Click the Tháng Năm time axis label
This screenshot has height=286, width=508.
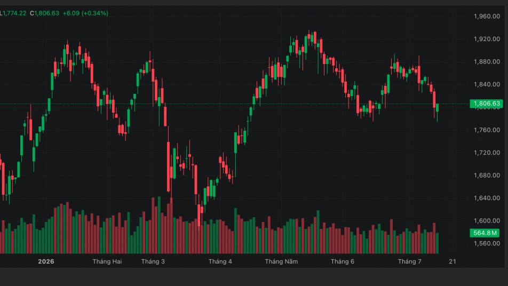pos(281,261)
